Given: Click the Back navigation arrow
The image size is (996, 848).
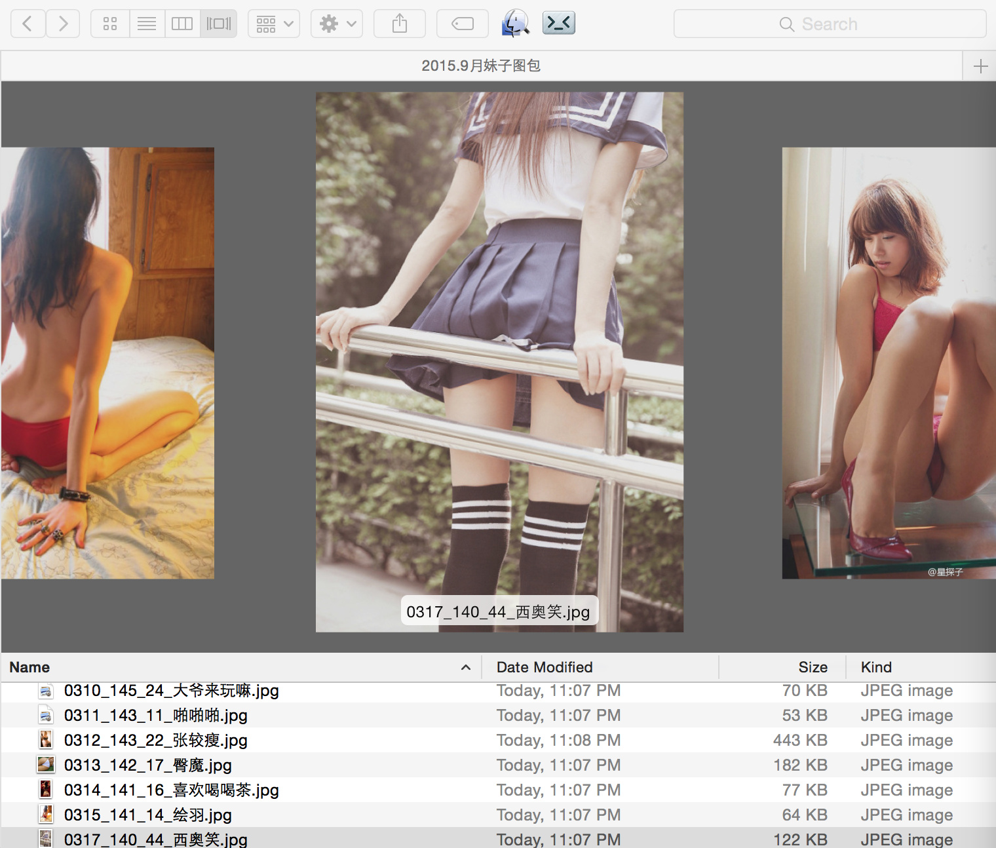Looking at the screenshot, I should click(x=28, y=24).
